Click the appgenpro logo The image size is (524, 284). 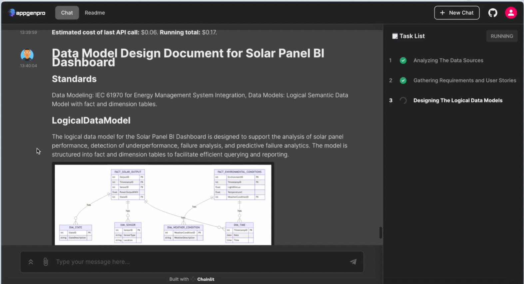pyautogui.click(x=27, y=13)
